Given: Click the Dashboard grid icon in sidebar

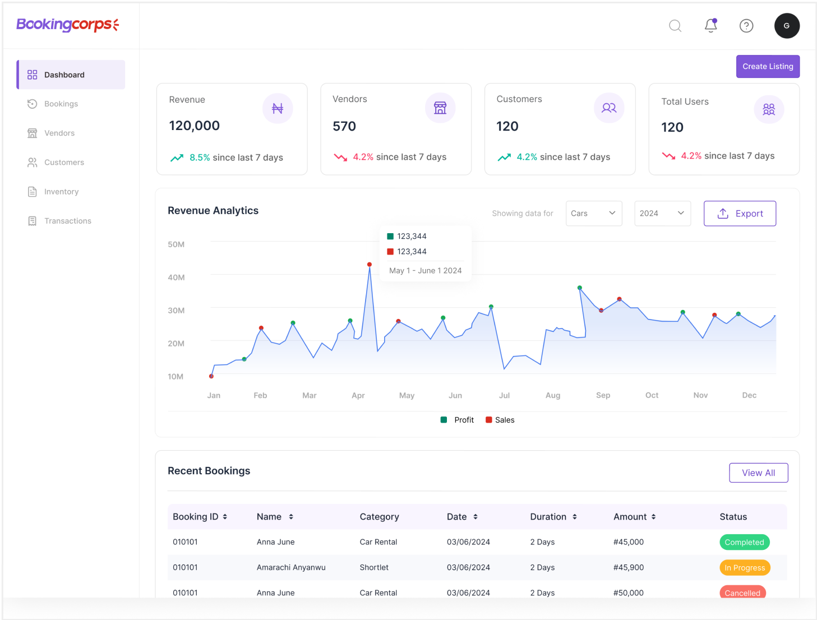Looking at the screenshot, I should point(33,75).
